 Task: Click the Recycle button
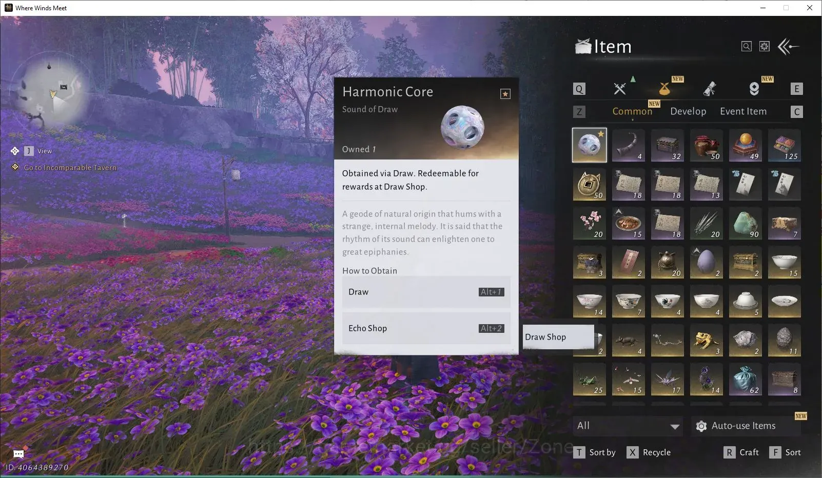tap(649, 452)
